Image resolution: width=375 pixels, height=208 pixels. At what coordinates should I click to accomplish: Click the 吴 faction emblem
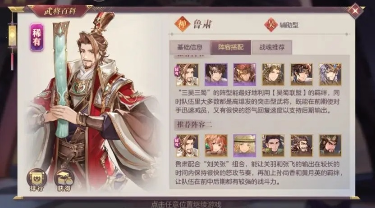[x=271, y=24]
